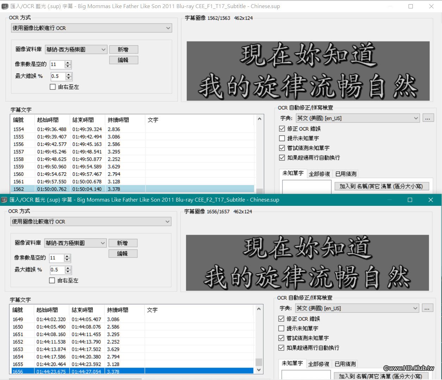Click 新增 button in lower window

(123, 243)
